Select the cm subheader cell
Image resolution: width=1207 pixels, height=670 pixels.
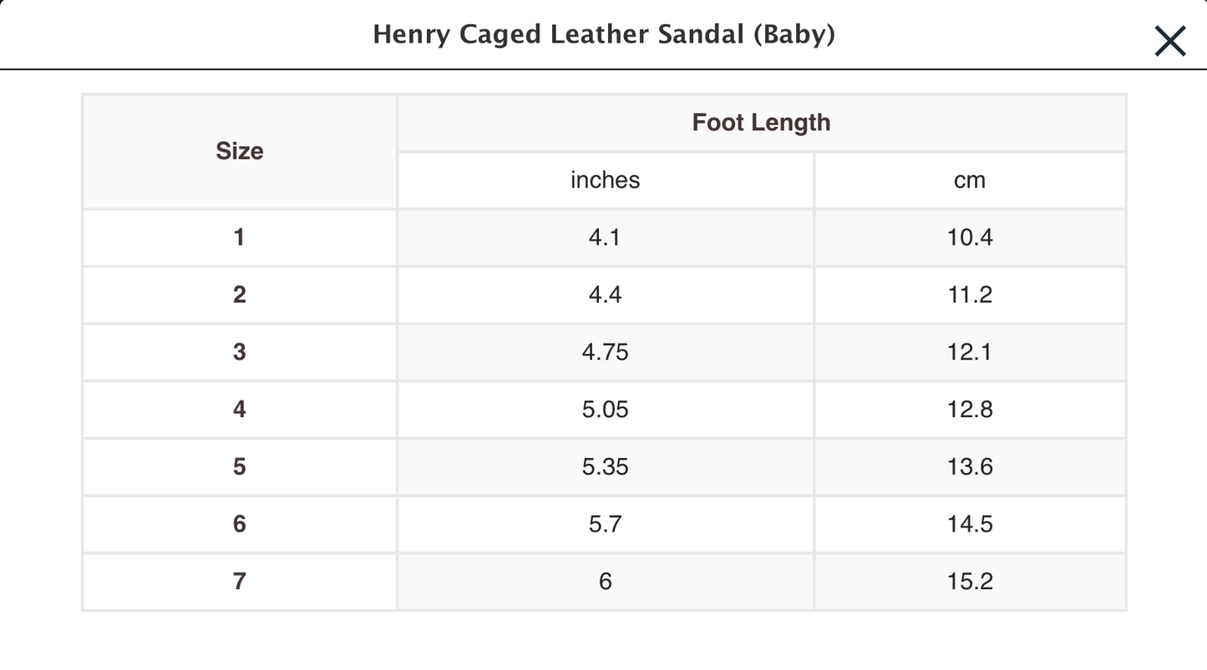coord(970,180)
